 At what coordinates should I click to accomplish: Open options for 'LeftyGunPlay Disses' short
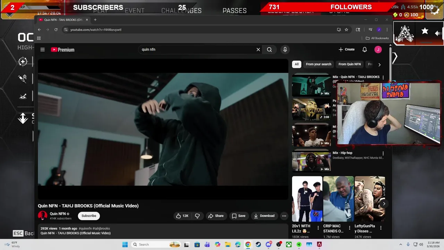point(381,228)
